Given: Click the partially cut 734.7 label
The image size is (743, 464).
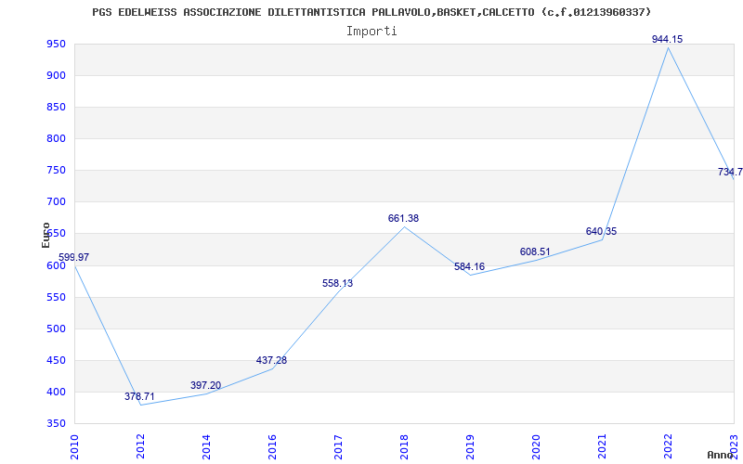Looking at the screenshot, I should [x=730, y=173].
